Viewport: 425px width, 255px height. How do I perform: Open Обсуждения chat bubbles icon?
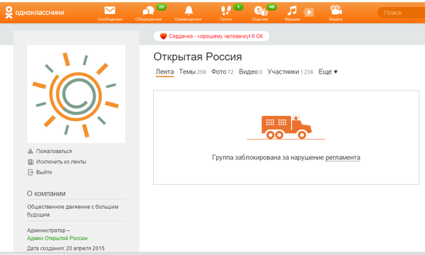148,11
